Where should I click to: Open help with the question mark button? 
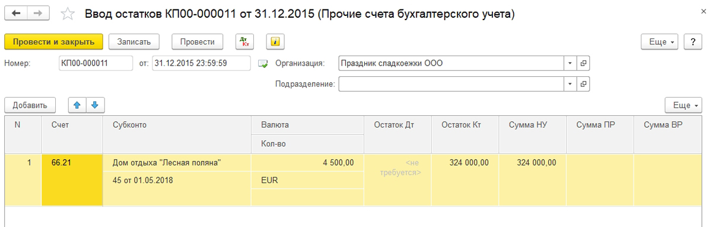(692, 41)
